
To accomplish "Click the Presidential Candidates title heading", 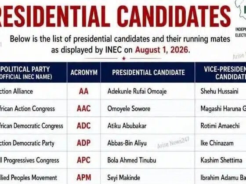I will coord(114,16).
